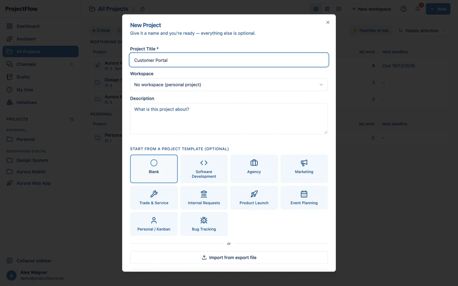
Task: Open My time in the sidebar
Action: 40,90
